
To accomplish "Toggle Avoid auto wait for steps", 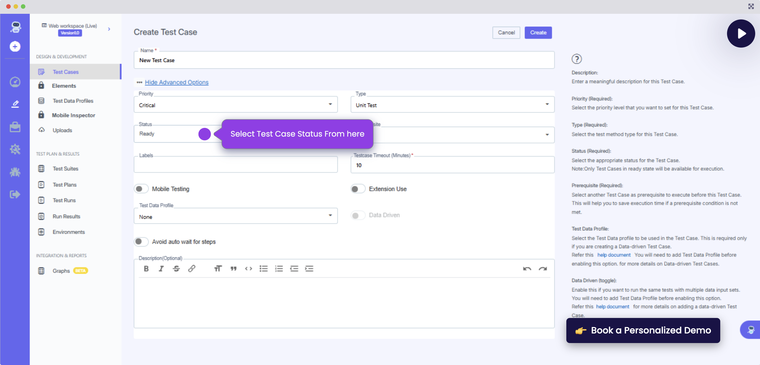I will coord(141,241).
